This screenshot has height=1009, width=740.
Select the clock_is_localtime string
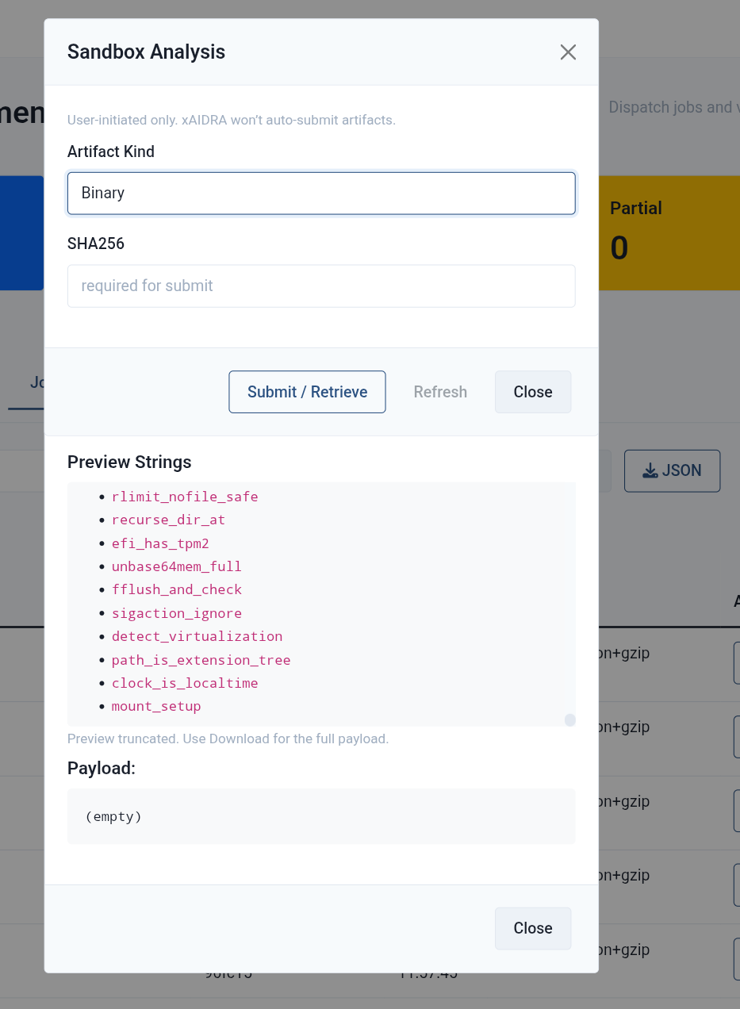click(185, 683)
